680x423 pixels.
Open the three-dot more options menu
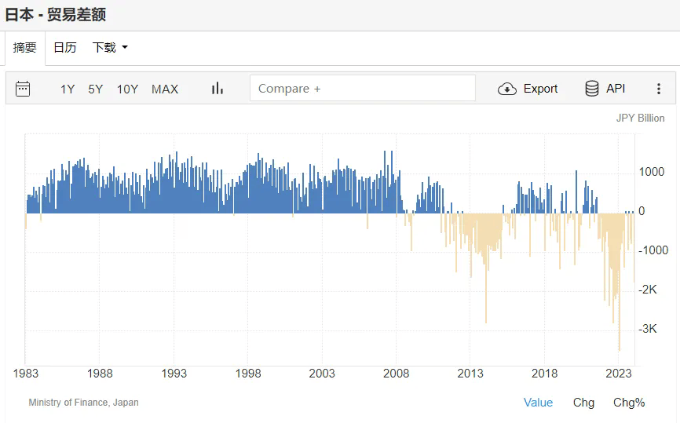[659, 89]
